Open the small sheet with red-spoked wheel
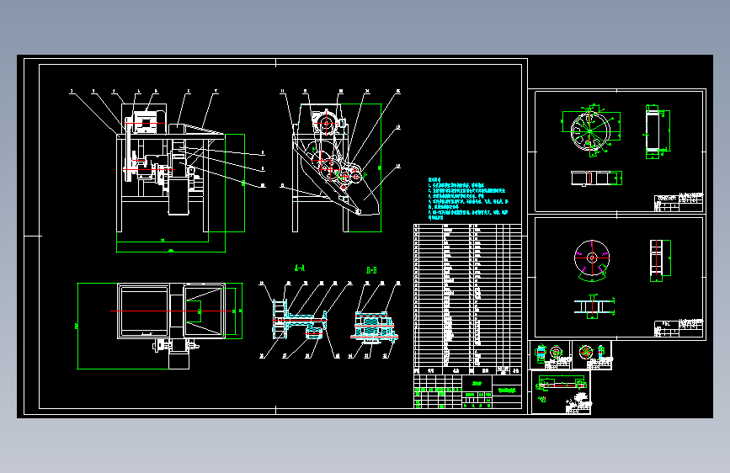Viewport: 730px width, 473px height. coord(592,355)
